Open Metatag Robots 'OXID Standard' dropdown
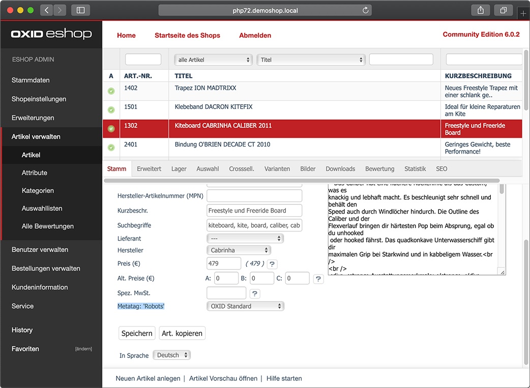The image size is (530, 388). point(245,306)
